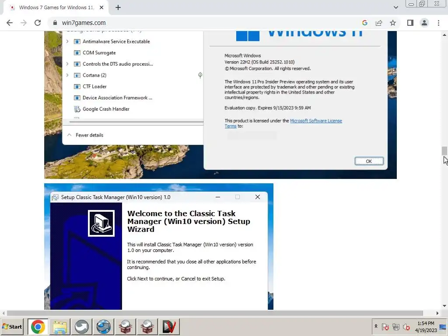Open the tab search dropdown chevron
Screen dimensions: 448x336
click(395, 8)
